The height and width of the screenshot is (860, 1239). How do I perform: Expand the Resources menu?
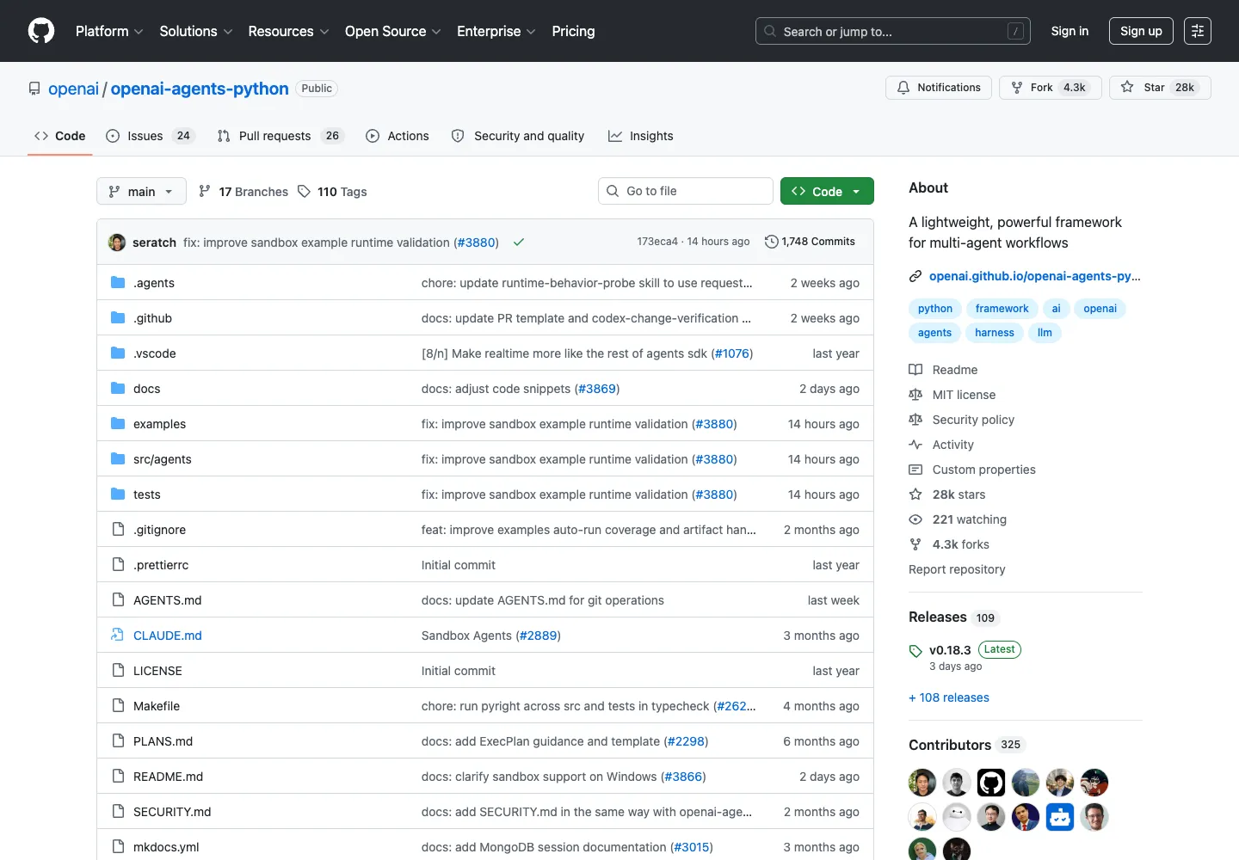point(288,31)
